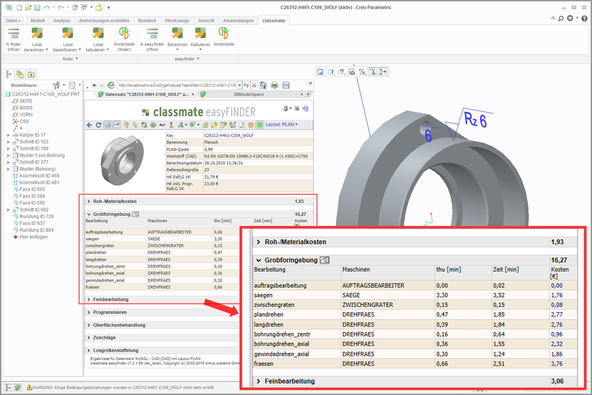Close the Datensatz browser tab
The height and width of the screenshot is (395, 592).
(x=193, y=94)
